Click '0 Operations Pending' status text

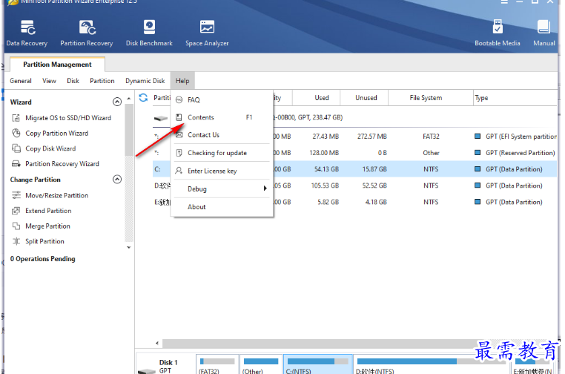click(42, 258)
